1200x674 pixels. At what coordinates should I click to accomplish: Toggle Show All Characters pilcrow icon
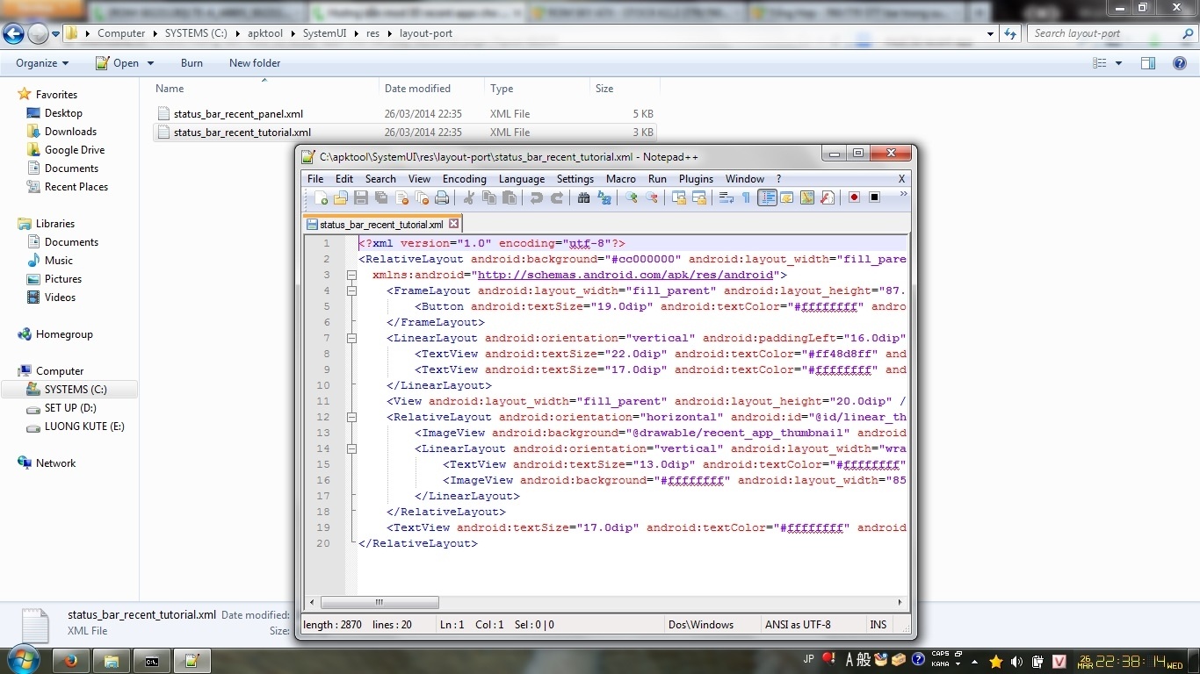click(746, 198)
